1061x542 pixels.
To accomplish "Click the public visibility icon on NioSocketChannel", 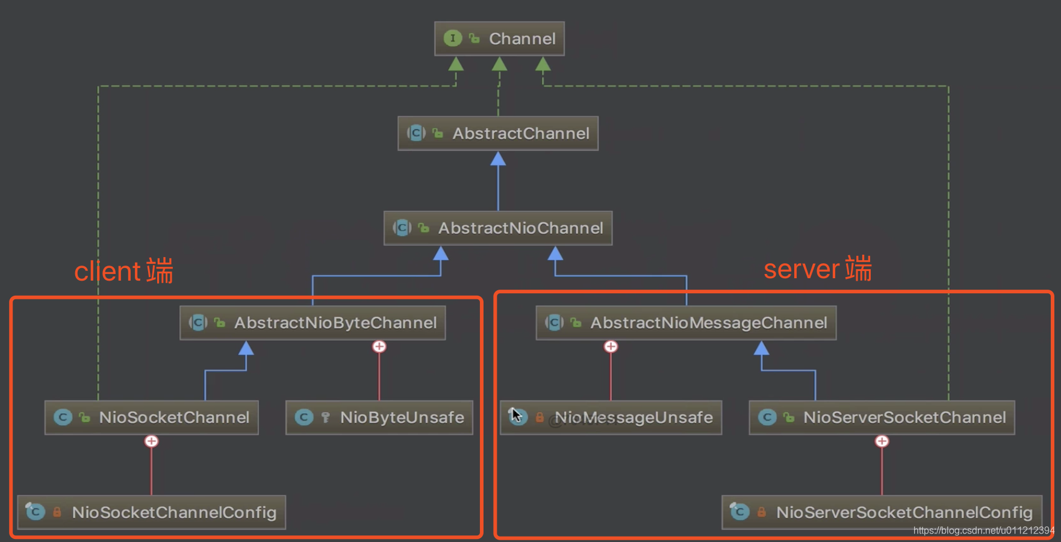I will [85, 417].
